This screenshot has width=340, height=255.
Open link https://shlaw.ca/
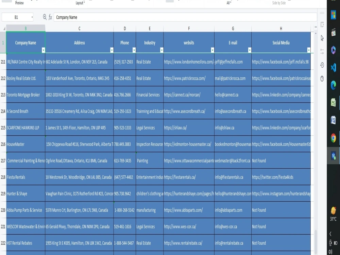[175, 128]
